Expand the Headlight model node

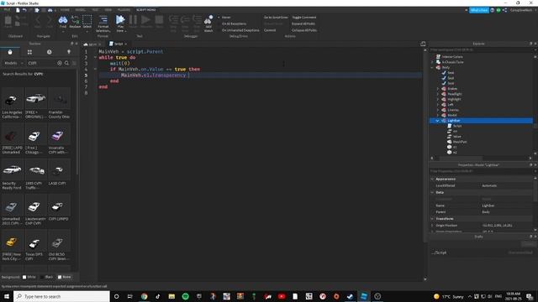437,94
